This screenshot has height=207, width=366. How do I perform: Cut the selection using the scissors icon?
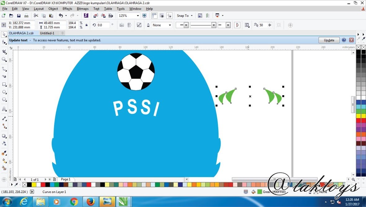pyautogui.click(x=36, y=16)
